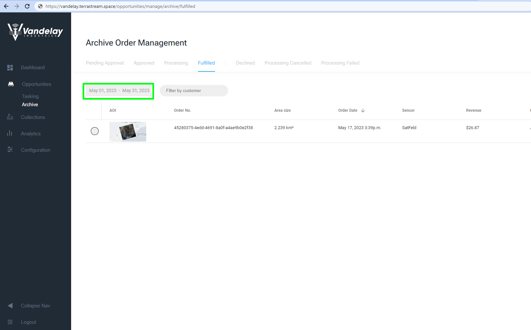
Task: Click the $26.87 revenue value
Action: (473, 128)
